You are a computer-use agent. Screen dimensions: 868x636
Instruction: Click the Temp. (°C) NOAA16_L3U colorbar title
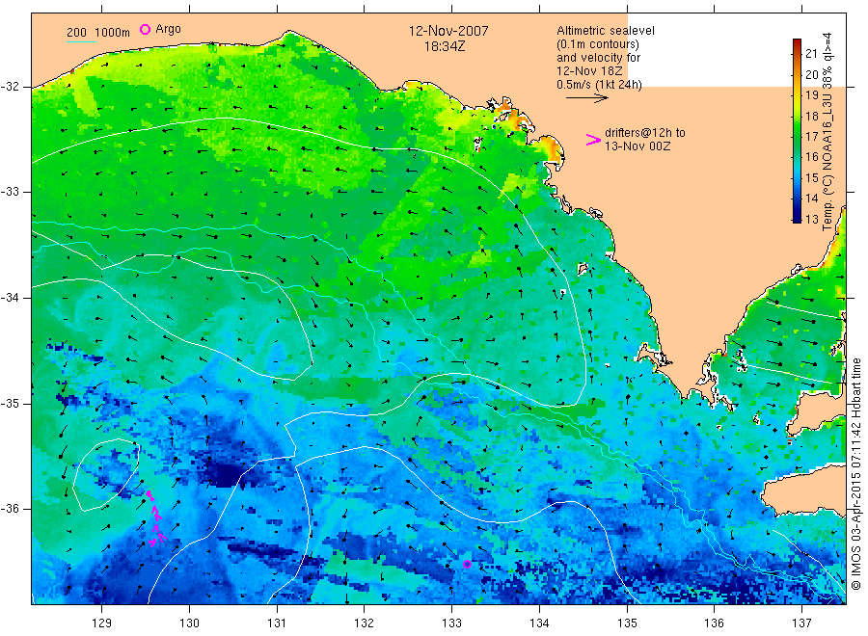point(827,132)
